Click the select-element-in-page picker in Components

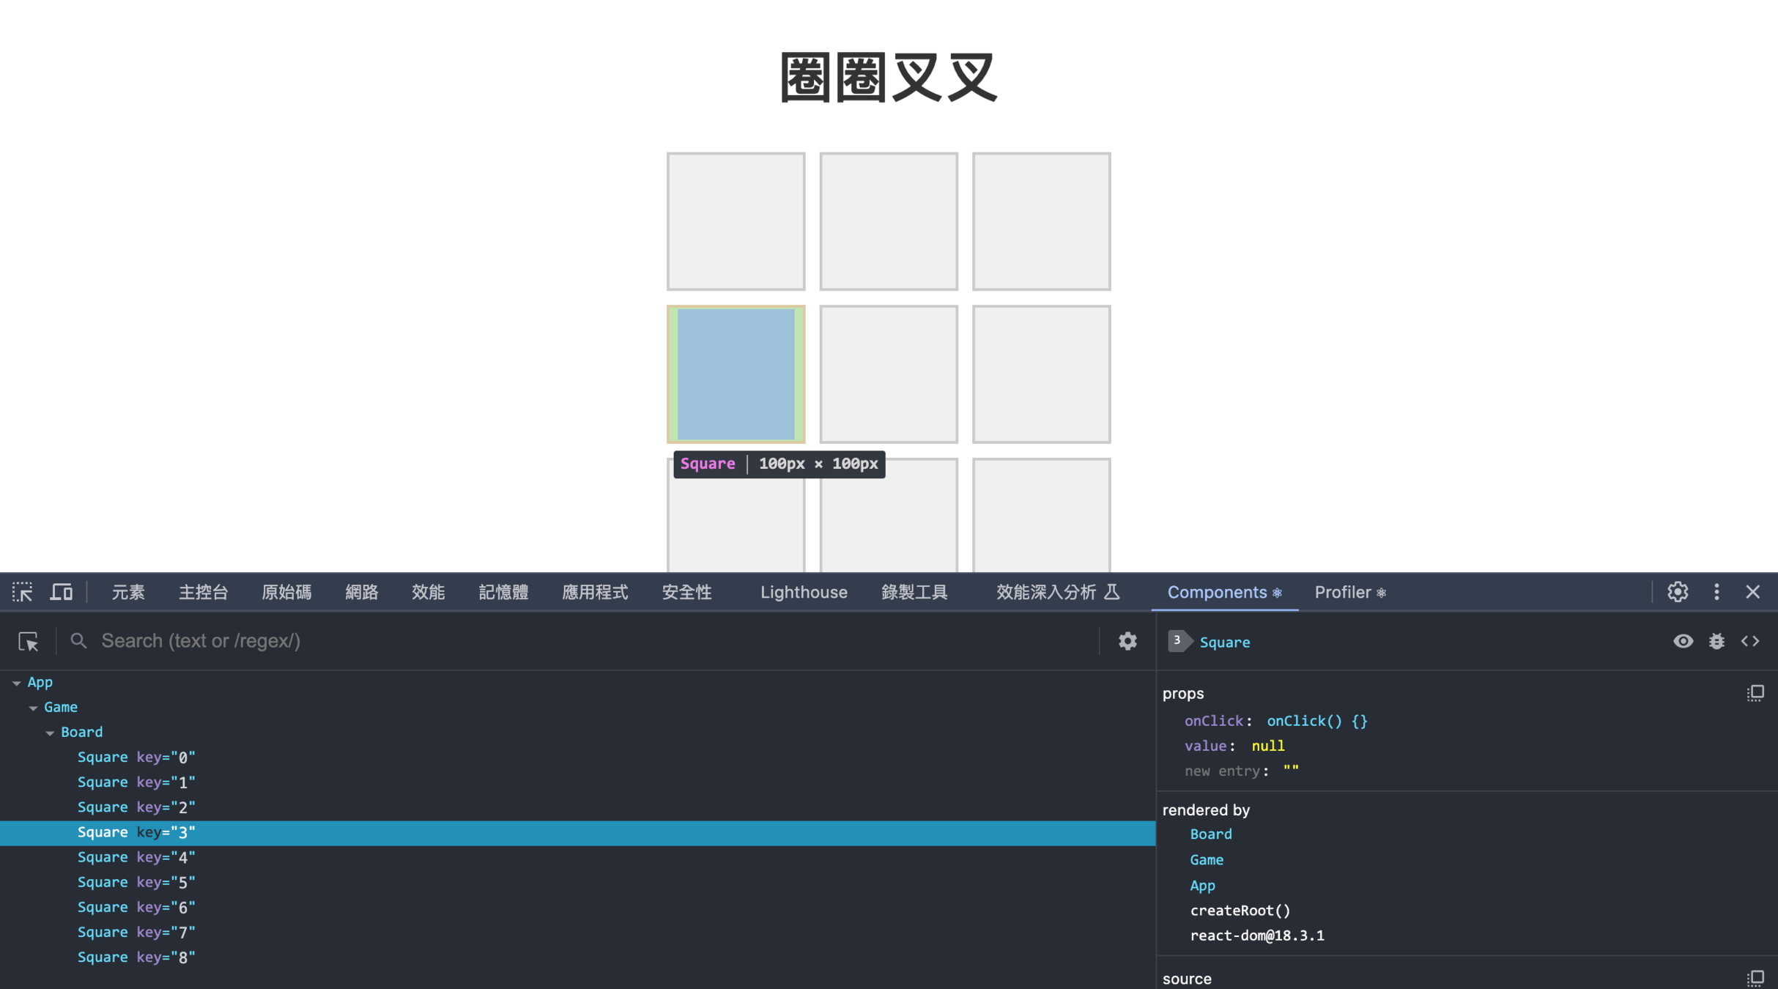(28, 642)
